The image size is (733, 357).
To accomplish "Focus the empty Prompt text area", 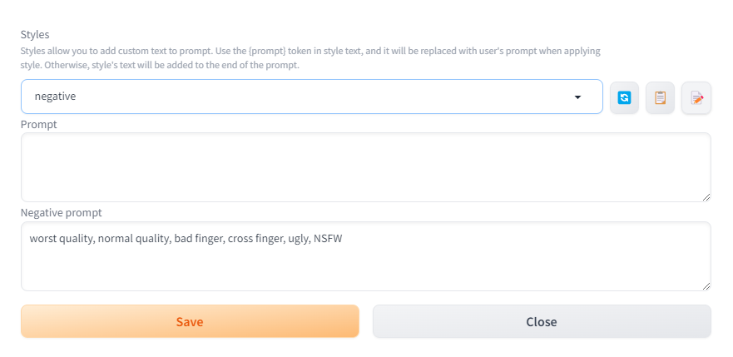I will (366, 166).
